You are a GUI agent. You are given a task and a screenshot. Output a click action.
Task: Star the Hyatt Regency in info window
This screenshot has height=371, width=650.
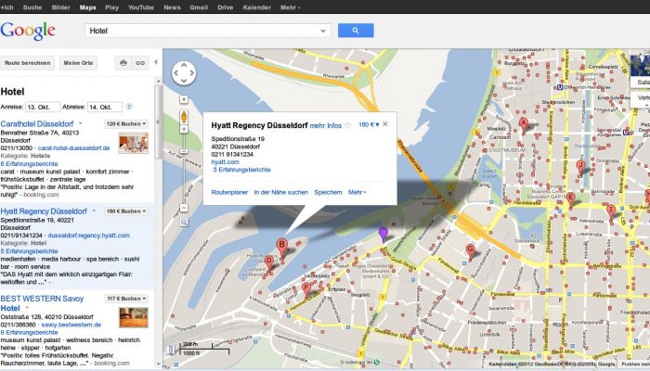click(347, 125)
